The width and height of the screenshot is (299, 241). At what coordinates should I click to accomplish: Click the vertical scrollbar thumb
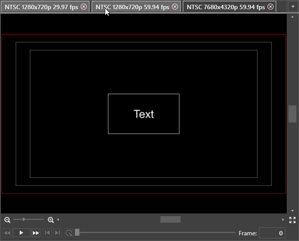(292, 114)
